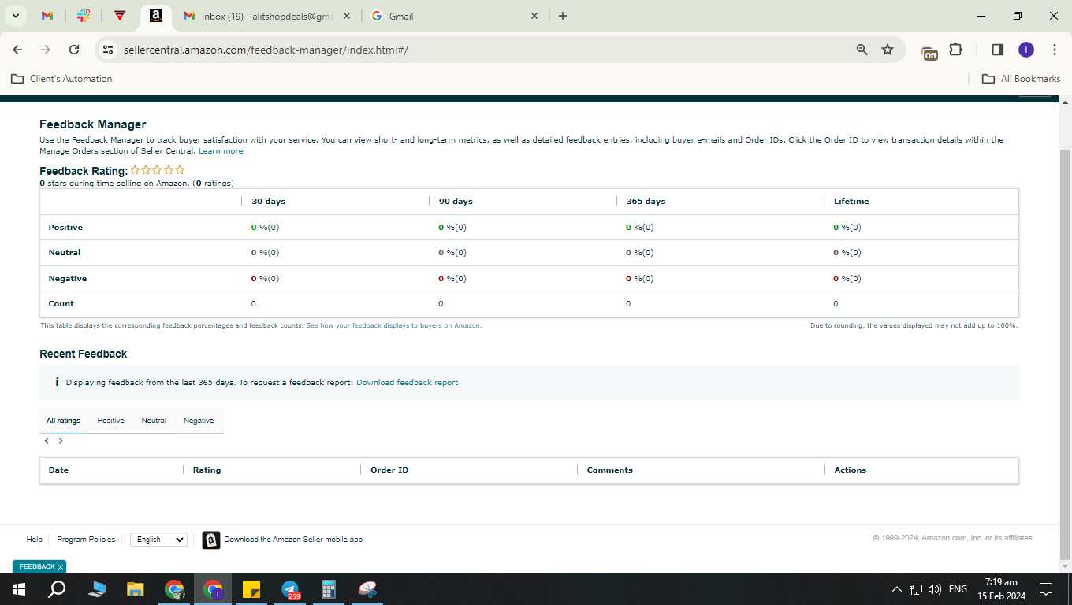Click the Order ID column header
Image resolution: width=1072 pixels, height=605 pixels.
click(389, 470)
